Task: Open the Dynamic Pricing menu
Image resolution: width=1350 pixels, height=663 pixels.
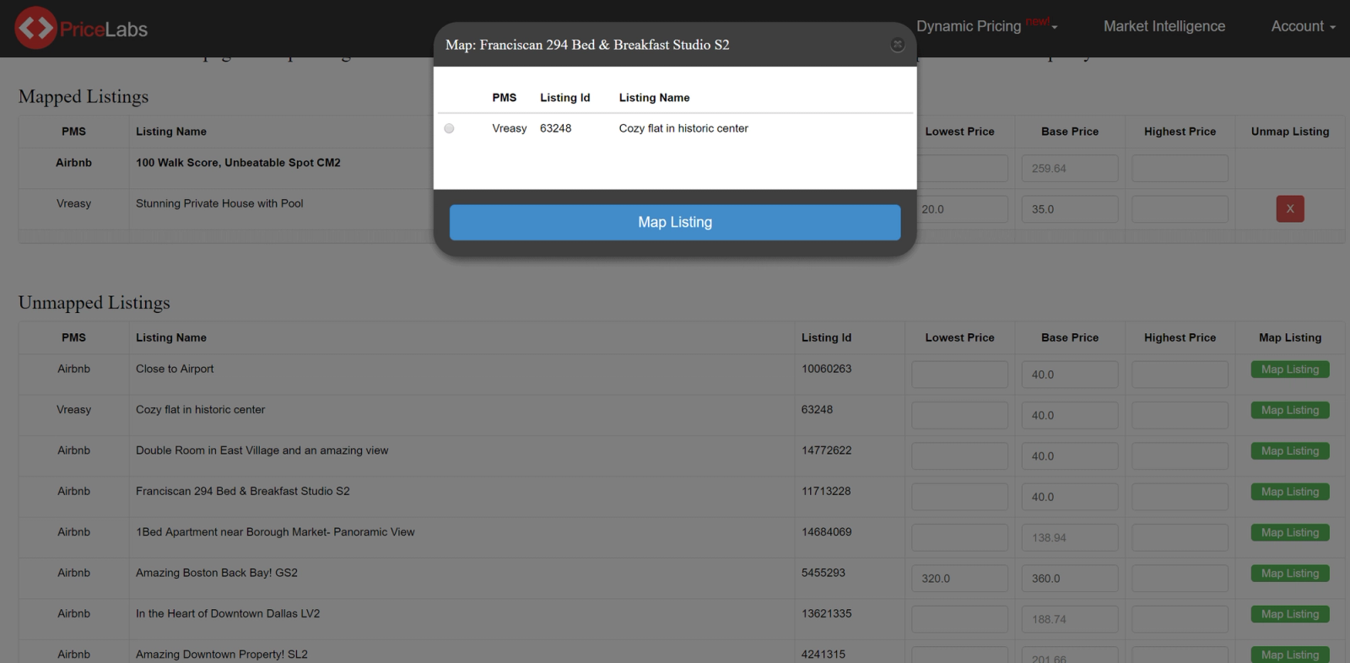Action: coord(986,26)
